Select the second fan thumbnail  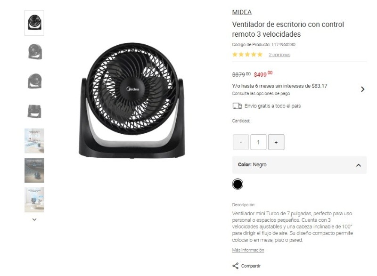coord(34,52)
